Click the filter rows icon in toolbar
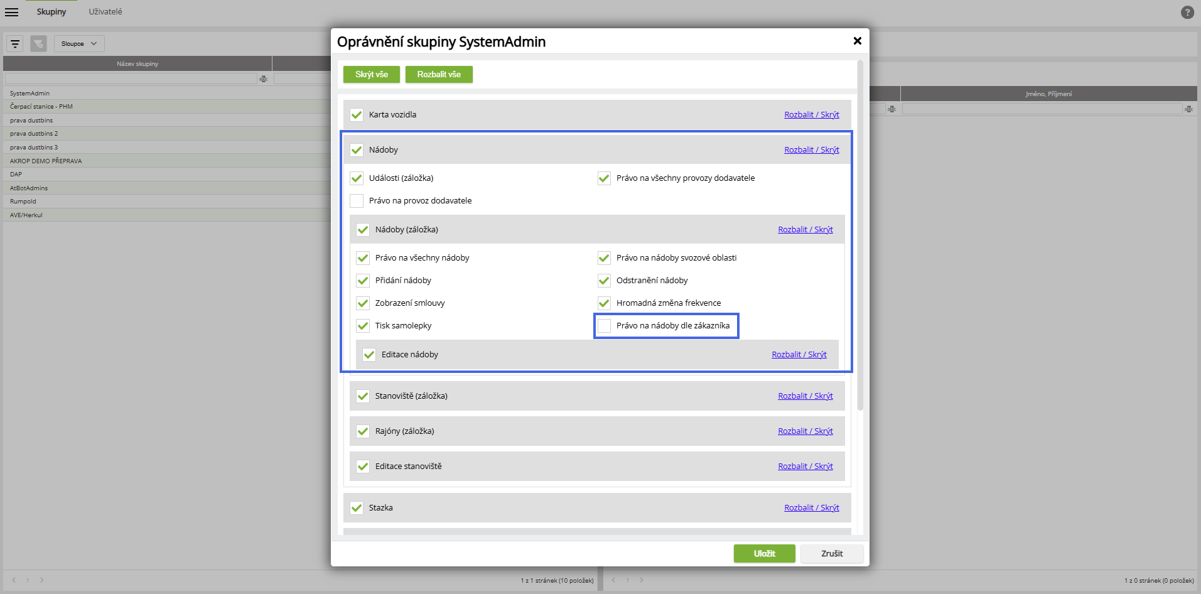This screenshot has height=594, width=1201. coord(15,43)
